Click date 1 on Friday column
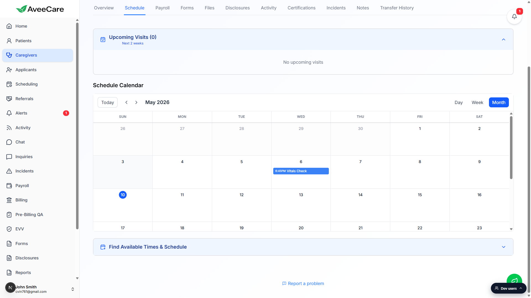This screenshot has width=531, height=298. [x=420, y=129]
